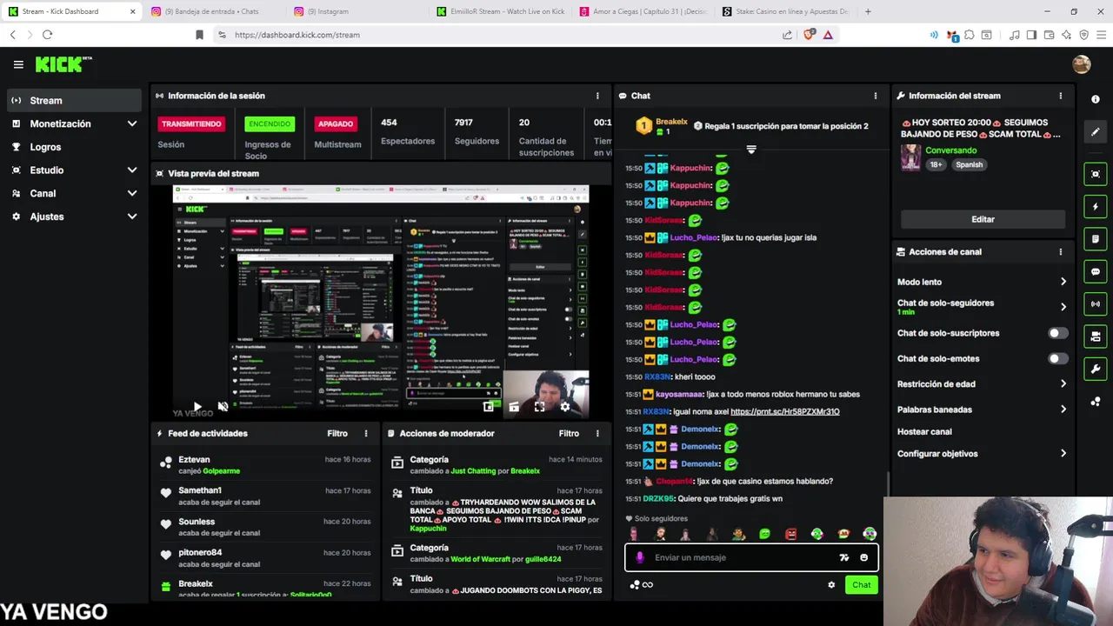Open Acciones de moderador three-dot menu
Screen dimensions: 1113x626
click(597, 433)
